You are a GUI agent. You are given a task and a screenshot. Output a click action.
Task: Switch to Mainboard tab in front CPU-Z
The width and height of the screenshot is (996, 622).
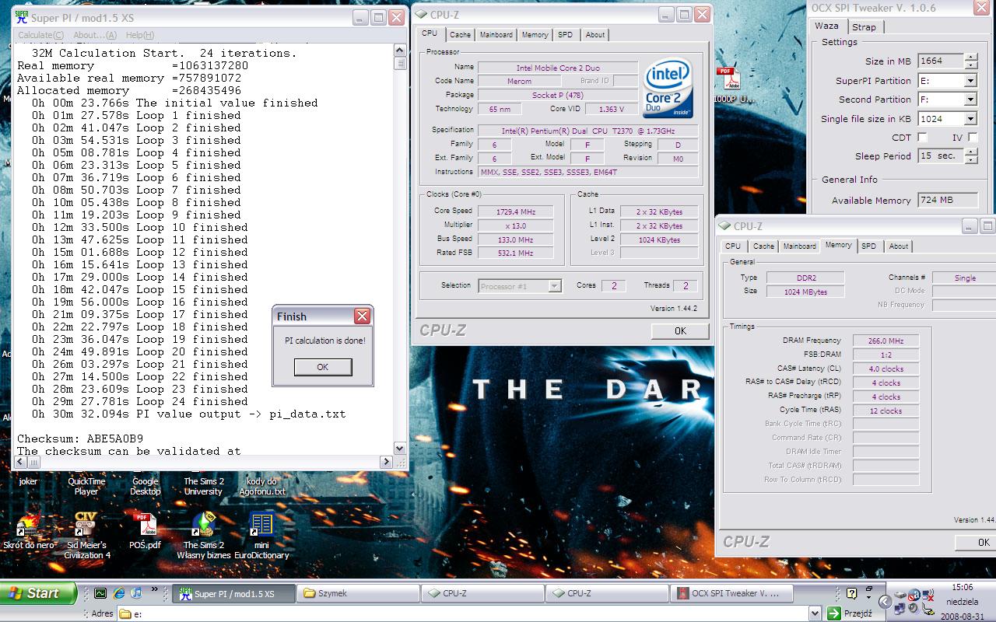(496, 35)
